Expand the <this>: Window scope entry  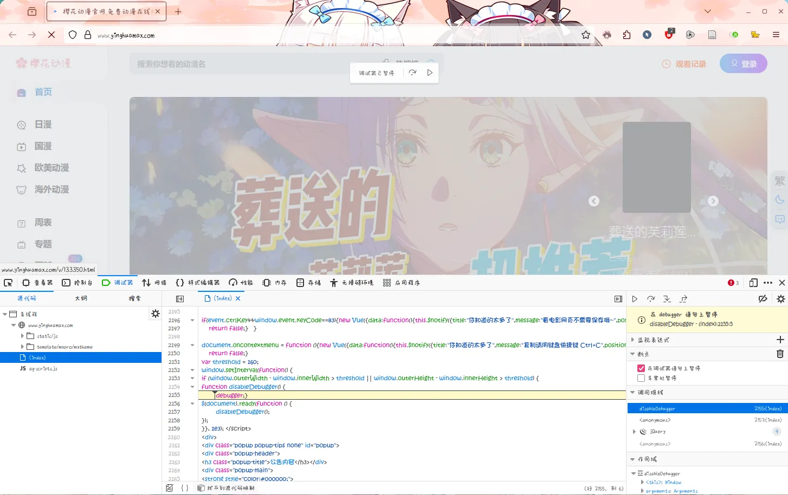pos(642,482)
